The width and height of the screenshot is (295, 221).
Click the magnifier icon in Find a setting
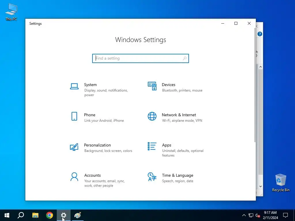coord(185,58)
